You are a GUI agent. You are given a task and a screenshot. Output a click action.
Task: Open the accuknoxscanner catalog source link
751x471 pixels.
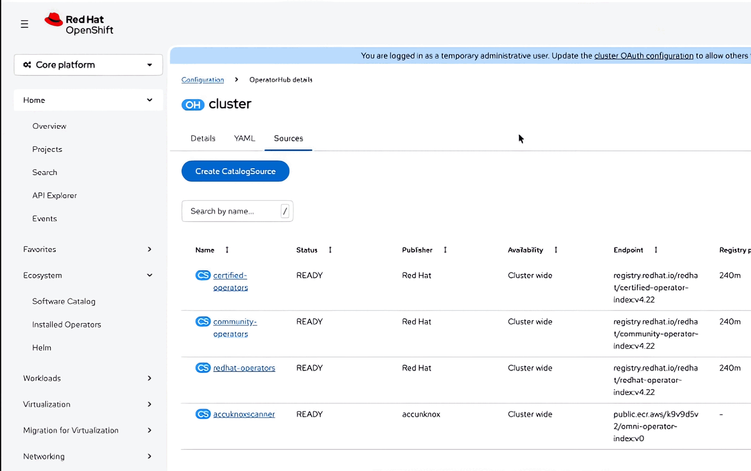pos(244,414)
